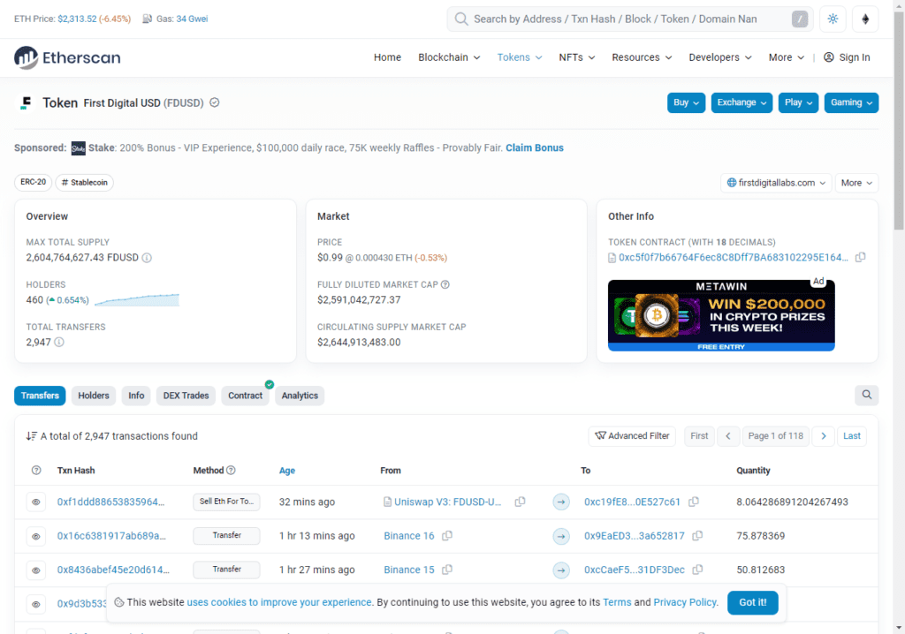905x634 pixels.
Task: Preview transaction 0x8436abef45e20d614 with eye icon
Action: 35,570
